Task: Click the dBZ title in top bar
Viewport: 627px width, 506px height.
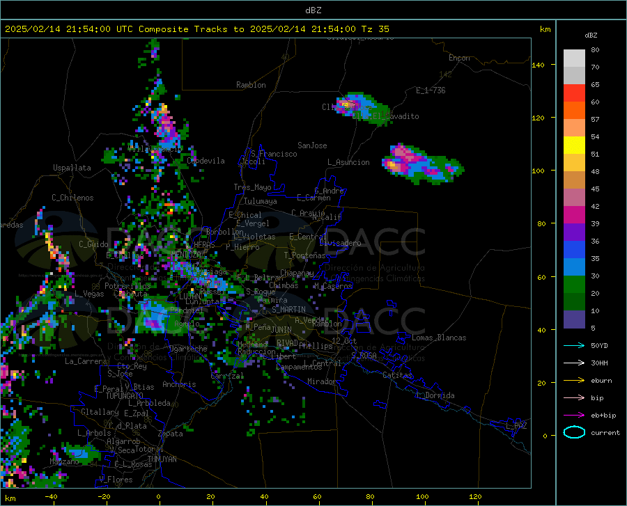Action: pos(313,10)
